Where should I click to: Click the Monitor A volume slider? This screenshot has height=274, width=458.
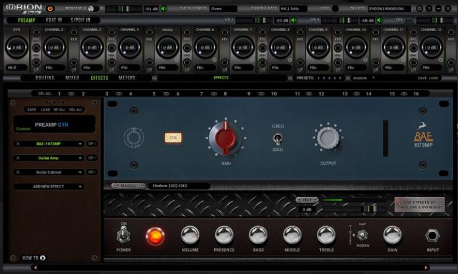(x=124, y=9)
